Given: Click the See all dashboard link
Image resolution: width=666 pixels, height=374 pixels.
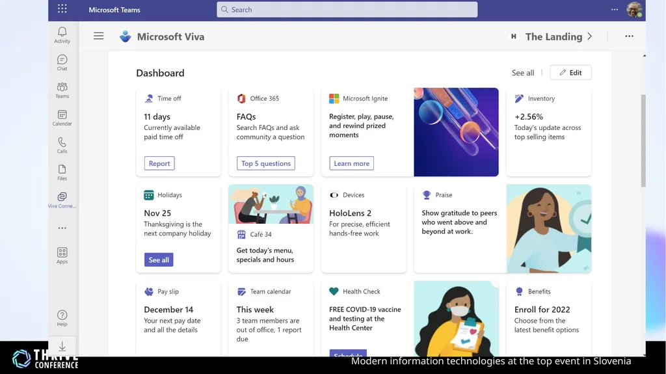Looking at the screenshot, I should point(523,73).
